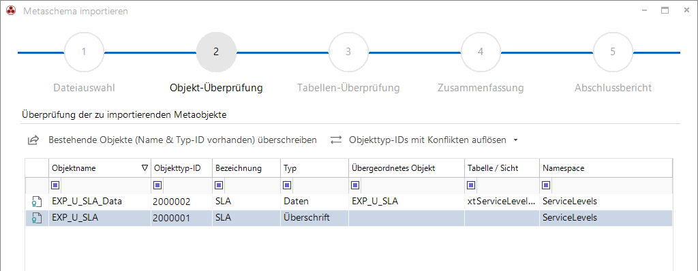
Task: Click 'Bestehende Objekte ... überschreiben' button
Action: click(172, 140)
